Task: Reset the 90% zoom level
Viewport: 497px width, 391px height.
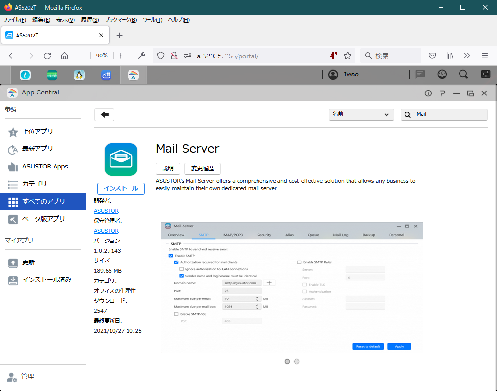Action: pos(102,56)
